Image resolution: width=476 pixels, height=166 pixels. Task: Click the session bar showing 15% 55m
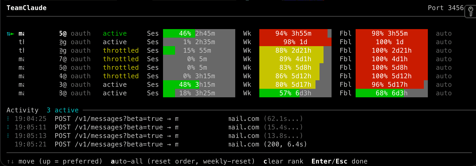point(199,50)
